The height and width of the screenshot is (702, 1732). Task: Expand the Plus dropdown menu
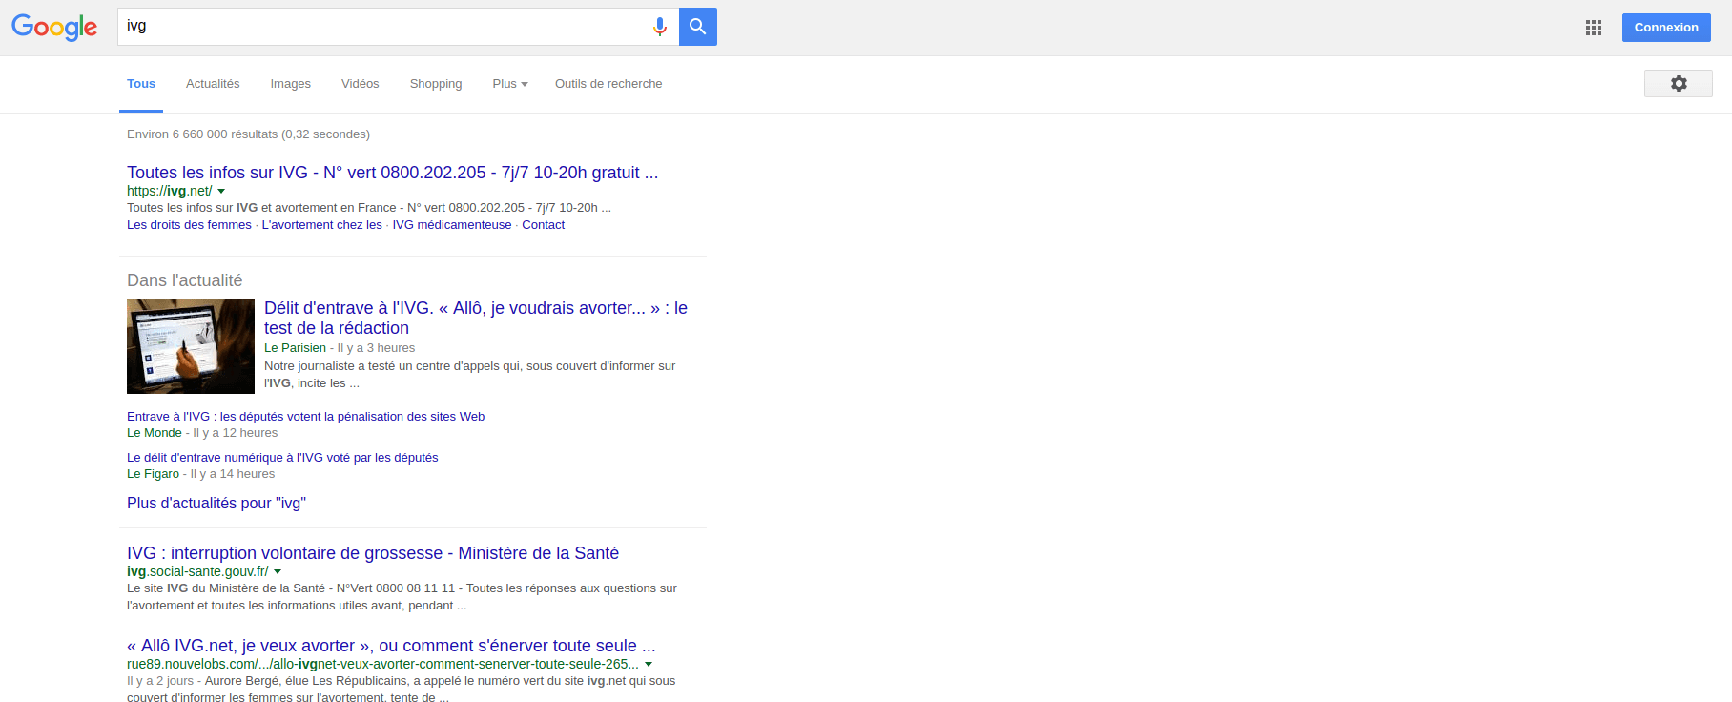click(510, 84)
